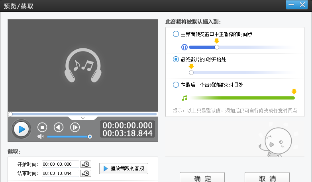Step back one frame in the preview
The width and height of the screenshot is (312, 182).
tap(59, 127)
